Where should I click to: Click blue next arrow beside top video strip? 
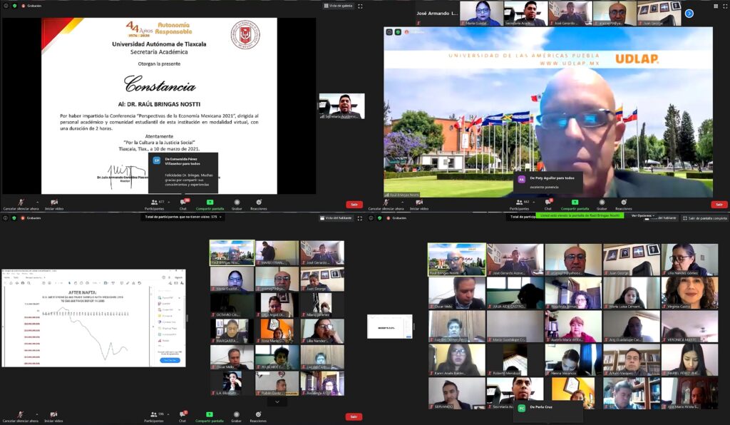click(689, 13)
